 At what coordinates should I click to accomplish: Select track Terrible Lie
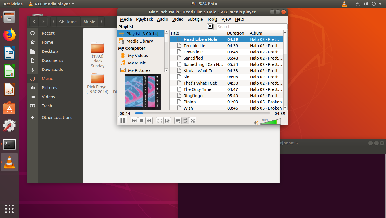pos(226,46)
